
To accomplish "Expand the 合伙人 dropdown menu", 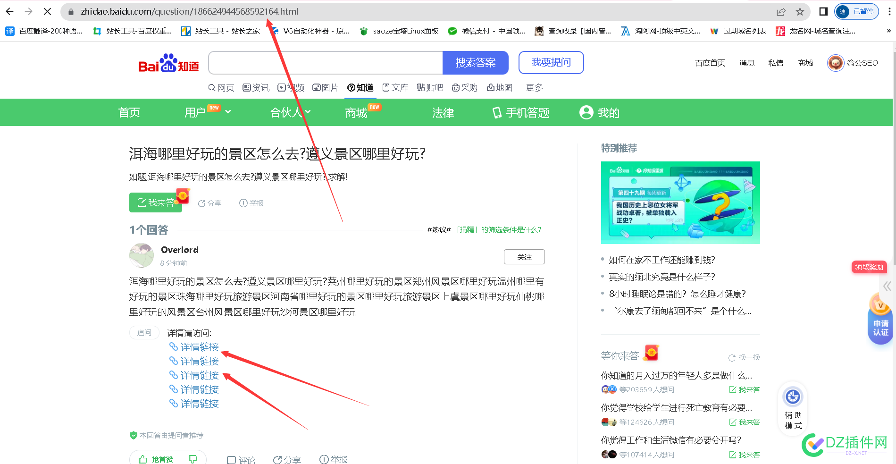I will click(x=290, y=113).
